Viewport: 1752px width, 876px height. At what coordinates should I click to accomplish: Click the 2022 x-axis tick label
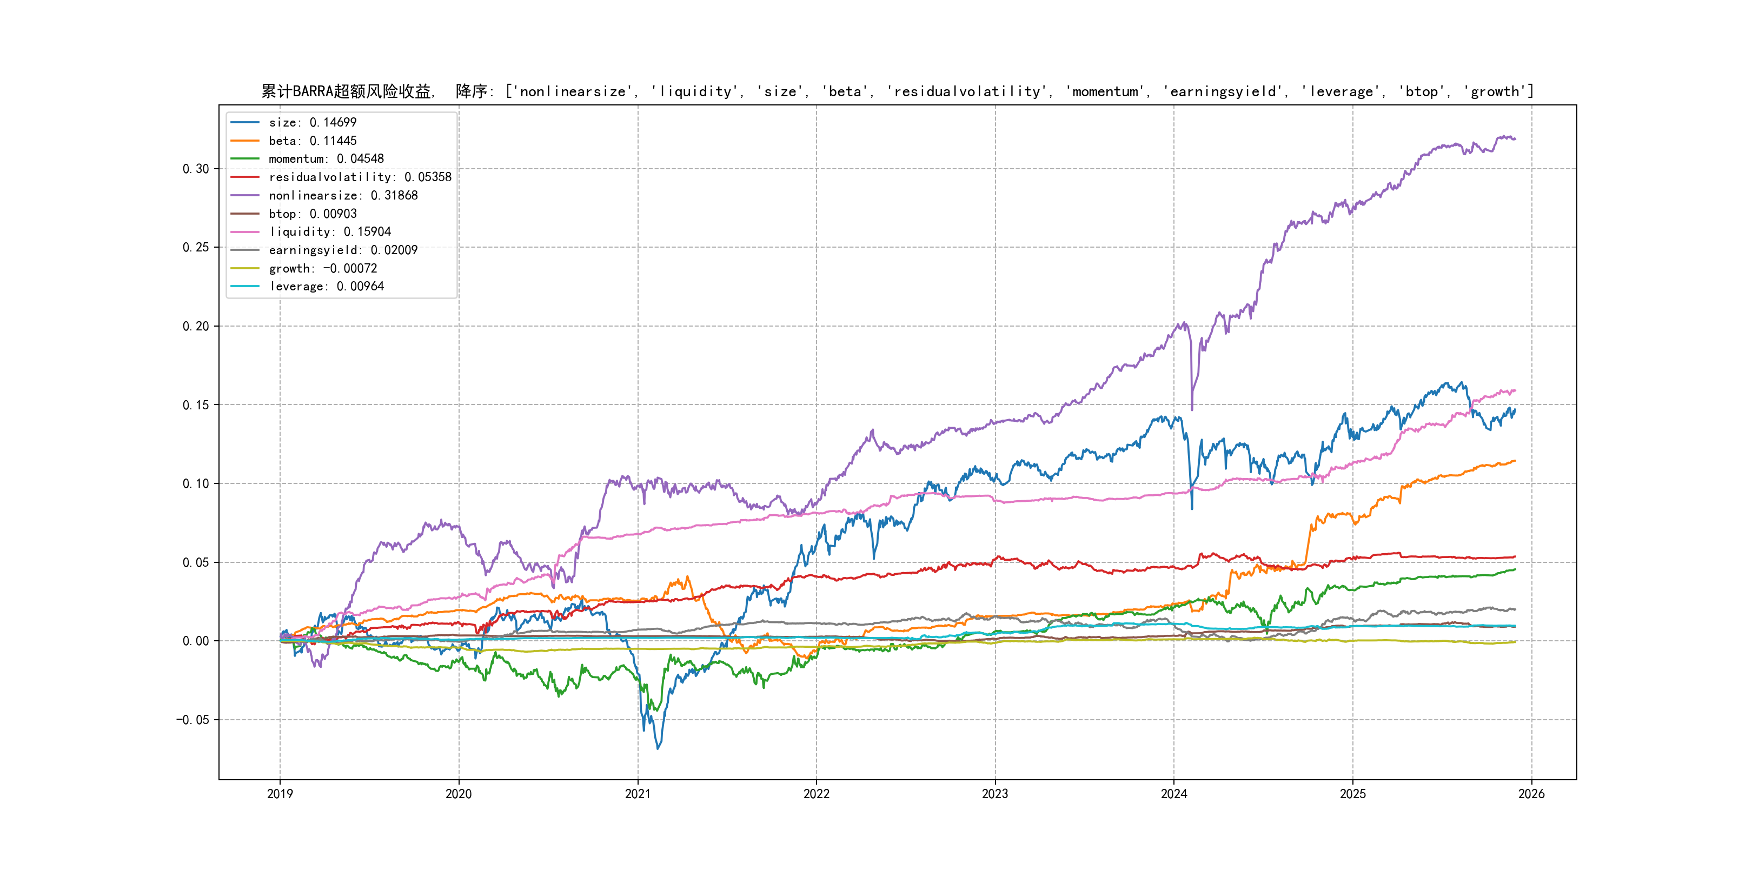click(x=816, y=794)
